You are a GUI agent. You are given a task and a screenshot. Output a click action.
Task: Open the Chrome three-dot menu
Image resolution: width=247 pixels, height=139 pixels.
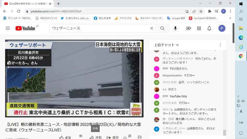230,11
